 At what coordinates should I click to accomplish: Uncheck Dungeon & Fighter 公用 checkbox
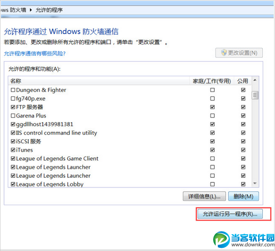243,90
